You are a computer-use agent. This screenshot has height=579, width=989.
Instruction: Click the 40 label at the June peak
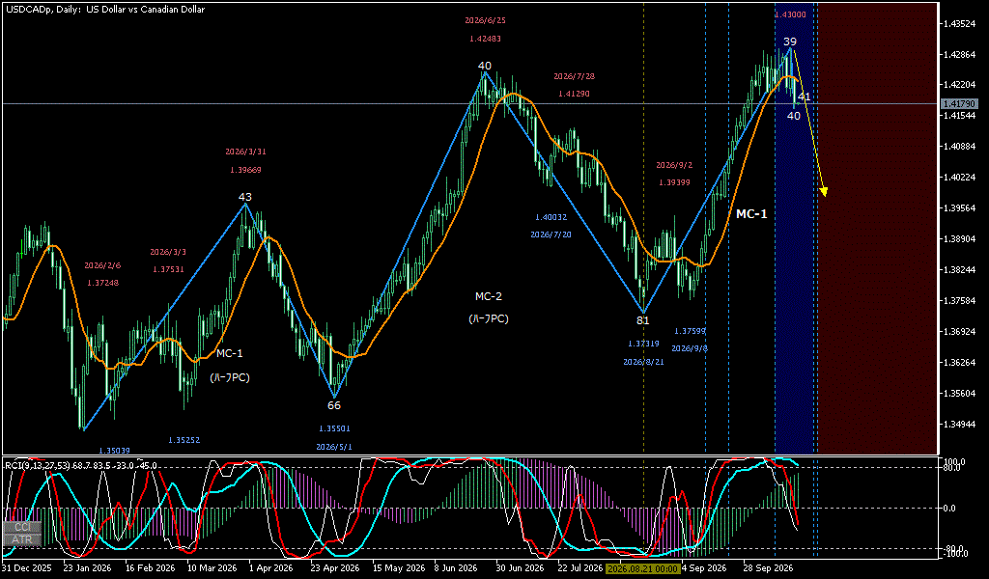pyautogui.click(x=485, y=67)
